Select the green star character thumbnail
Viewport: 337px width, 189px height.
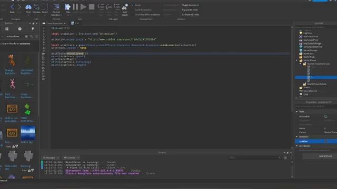(27, 109)
